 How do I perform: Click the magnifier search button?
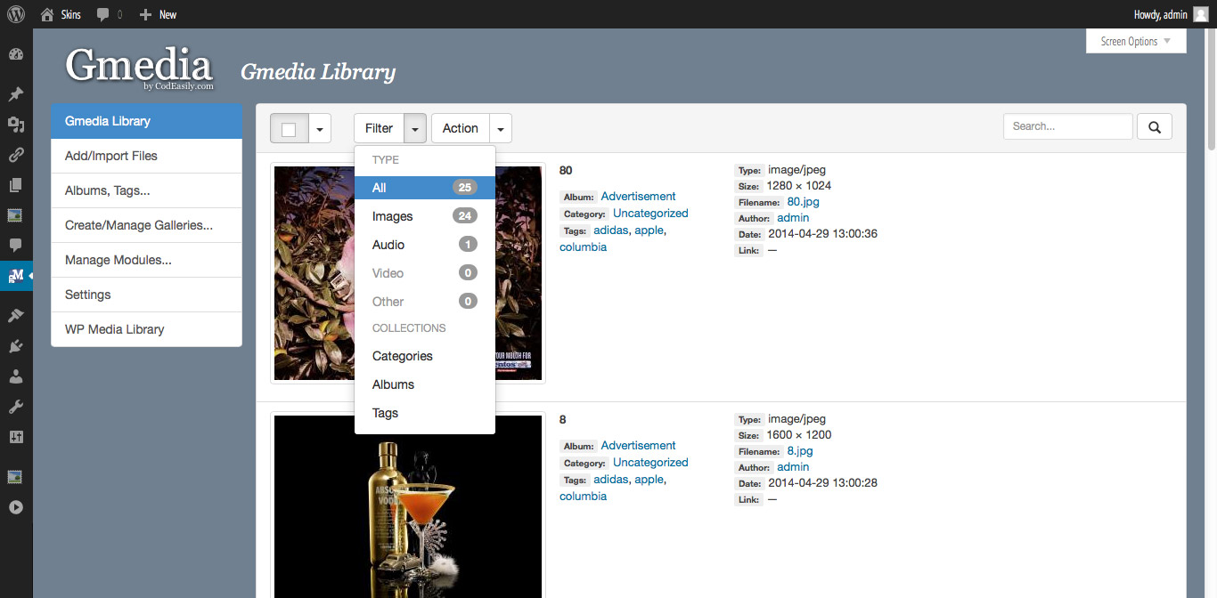coord(1154,127)
